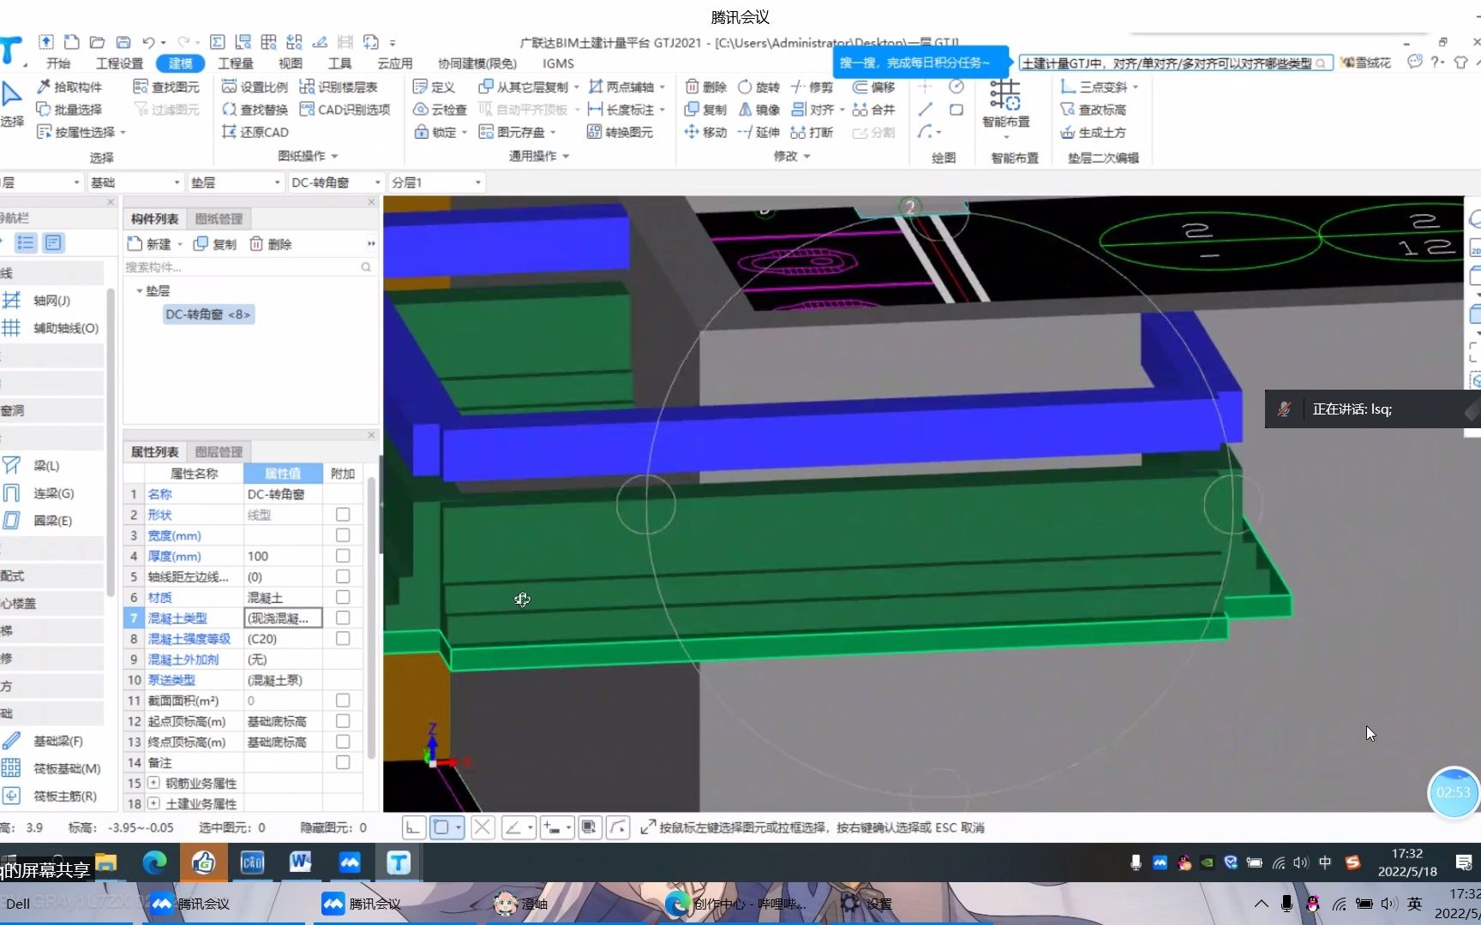Toggle the 备注 row checkbox
This screenshot has height=925, width=1481.
343,762
